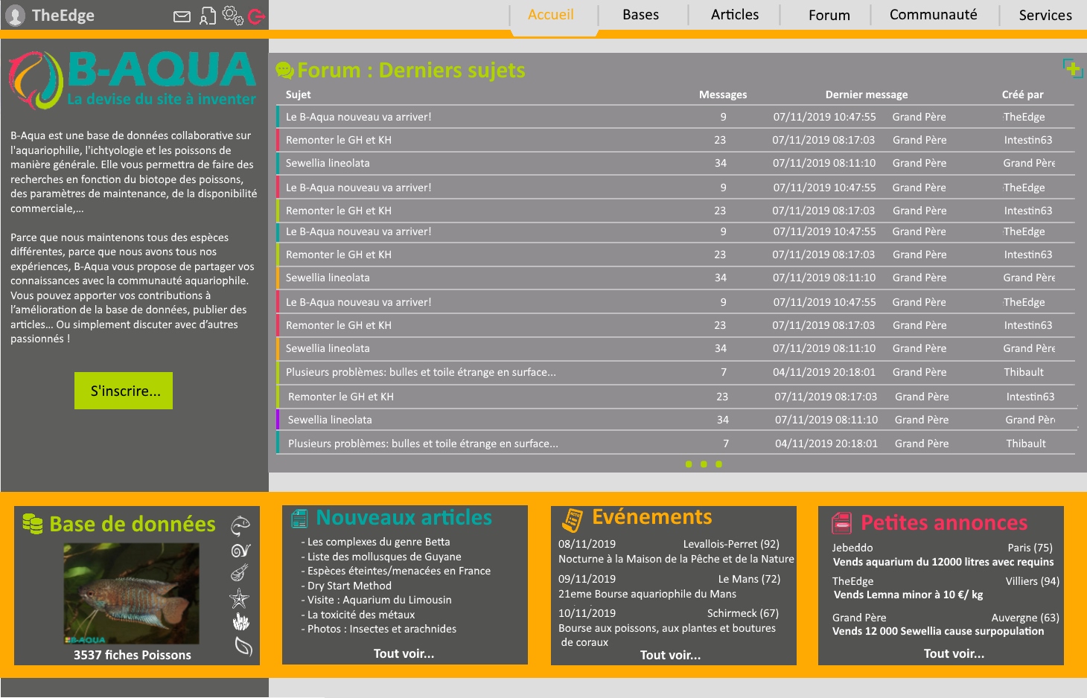Click the three-dot pagination under forum list

(x=704, y=464)
